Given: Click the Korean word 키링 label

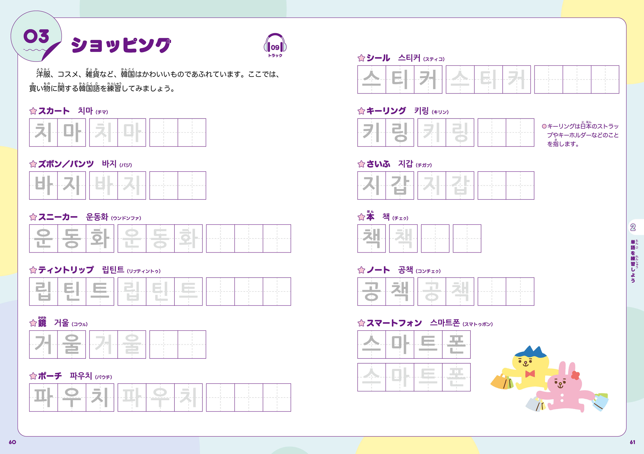Looking at the screenshot, I should pos(421,111).
